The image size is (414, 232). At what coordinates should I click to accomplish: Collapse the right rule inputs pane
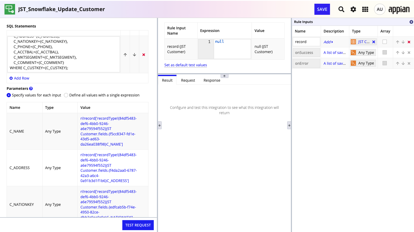(289, 125)
